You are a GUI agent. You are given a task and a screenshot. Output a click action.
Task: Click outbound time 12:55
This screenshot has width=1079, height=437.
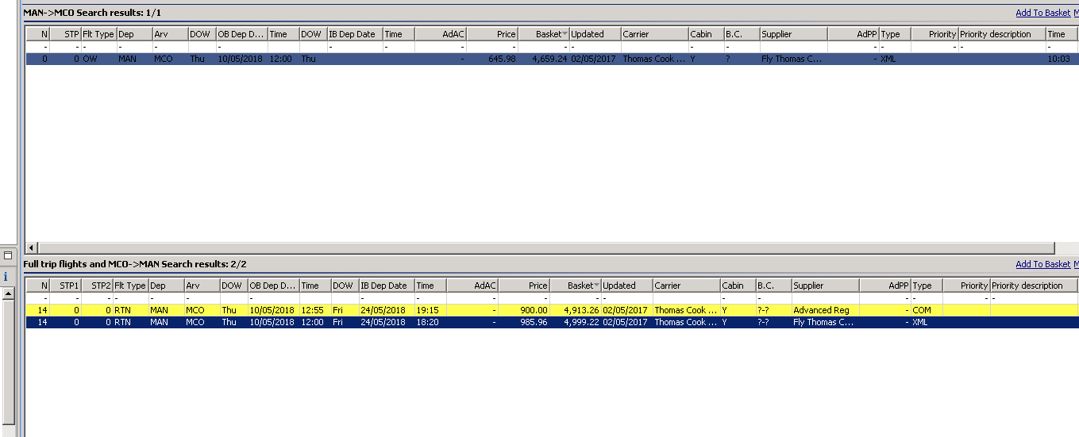pyautogui.click(x=310, y=310)
